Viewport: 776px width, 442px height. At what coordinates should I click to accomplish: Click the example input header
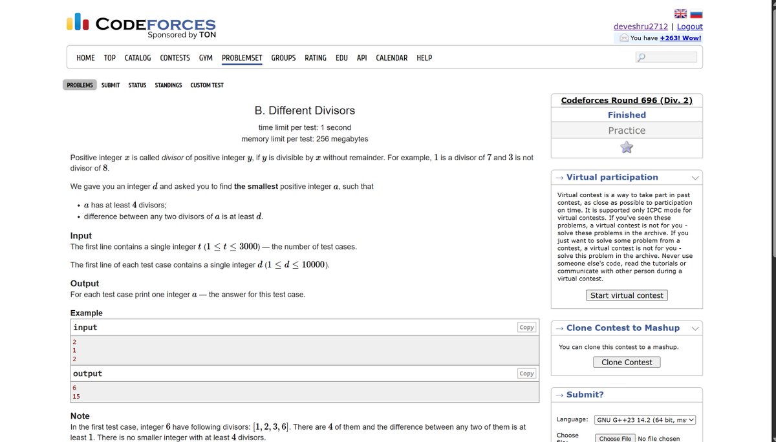pos(85,328)
